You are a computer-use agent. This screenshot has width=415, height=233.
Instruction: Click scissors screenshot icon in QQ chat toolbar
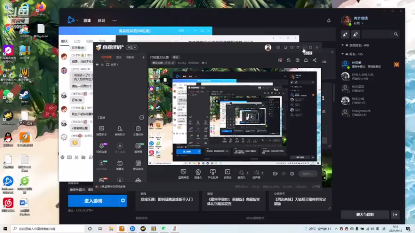(x=76, y=157)
